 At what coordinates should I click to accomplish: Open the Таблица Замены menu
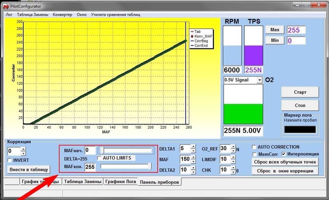click(x=33, y=15)
